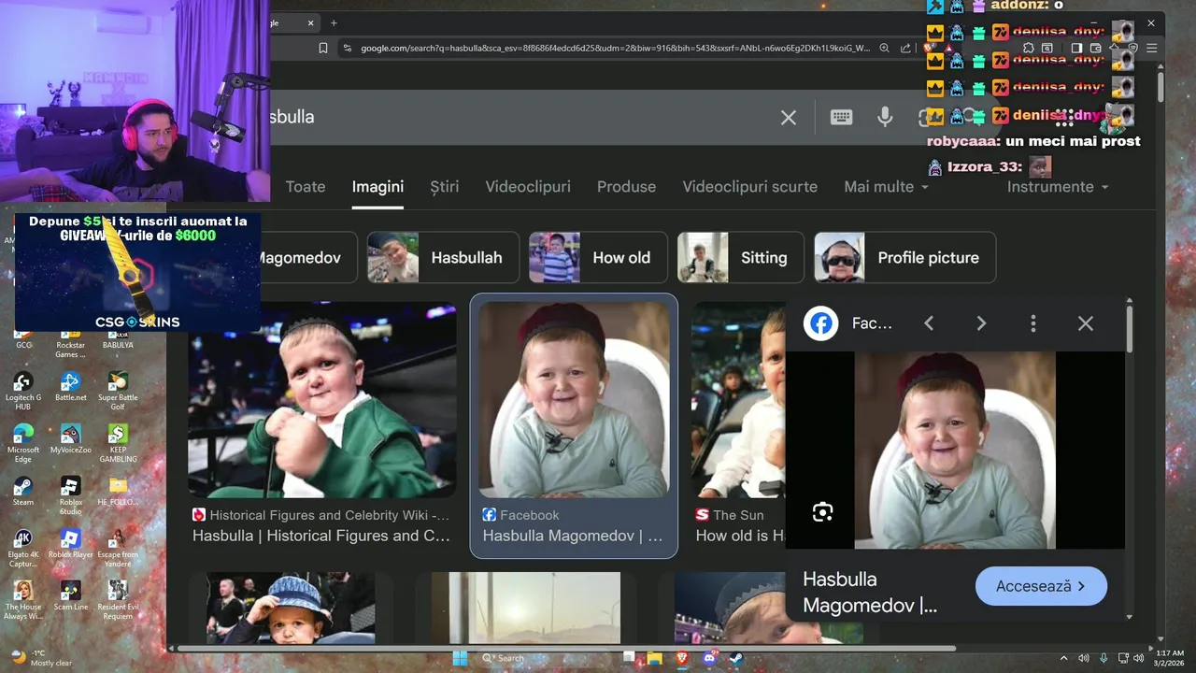Open Logitech G HUB desktop shortcut
This screenshot has width=1196, height=673.
[23, 391]
